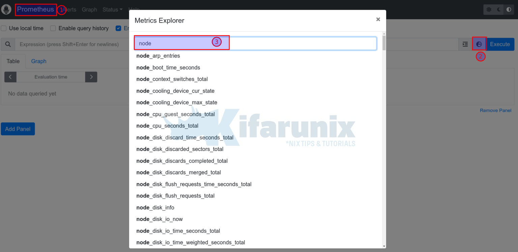Image resolution: width=518 pixels, height=252 pixels.
Task: Click the forward Evaluation time arrow
Action: (x=91, y=77)
